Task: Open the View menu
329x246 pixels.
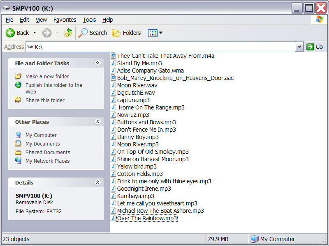Action: [x=41, y=20]
